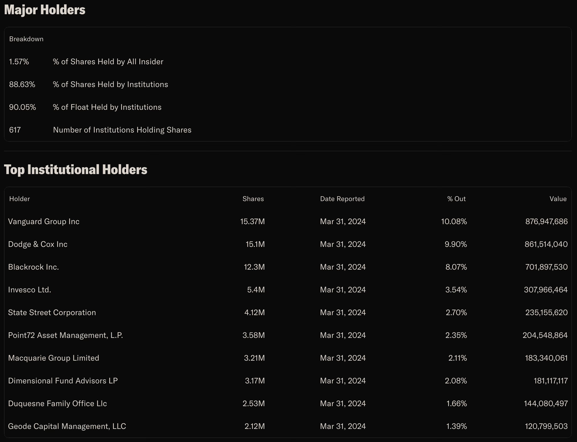This screenshot has width=577, height=442.
Task: Click the 617 institutions count
Action: [15, 130]
